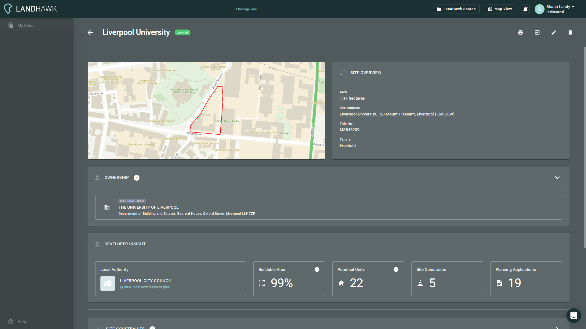
Task: Show Potential Units info tooltip
Action: coord(396,270)
